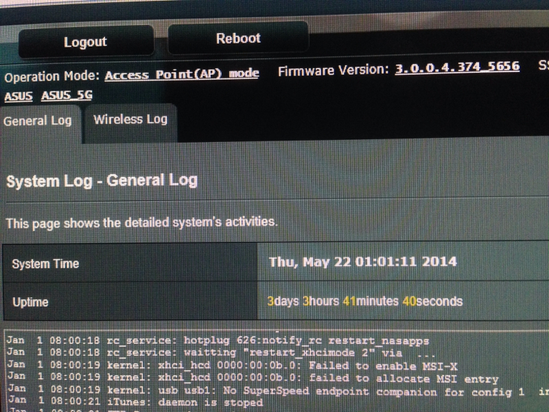Reboot the router using the Reboot button
Screen dimensions: 549x412
[238, 38]
